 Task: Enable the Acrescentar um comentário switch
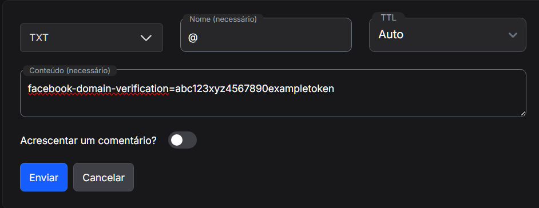coord(182,140)
